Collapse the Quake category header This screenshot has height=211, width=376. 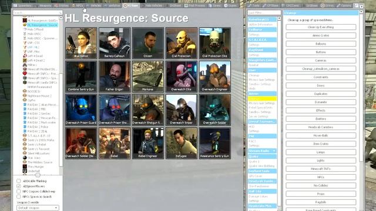[x=262, y=156]
